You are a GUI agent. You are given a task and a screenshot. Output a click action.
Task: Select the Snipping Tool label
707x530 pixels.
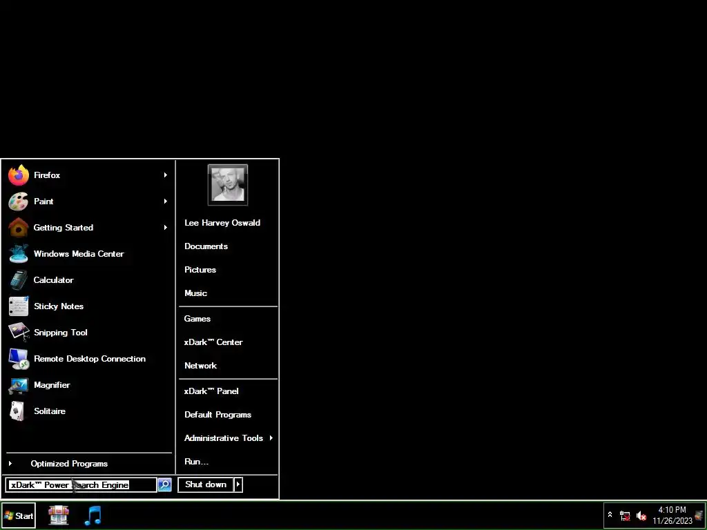click(61, 333)
